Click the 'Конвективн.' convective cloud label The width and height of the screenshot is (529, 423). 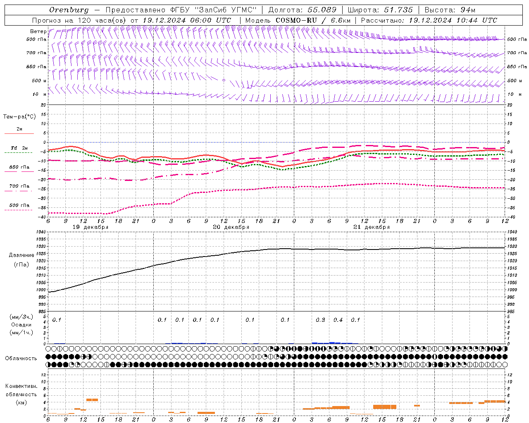21,387
